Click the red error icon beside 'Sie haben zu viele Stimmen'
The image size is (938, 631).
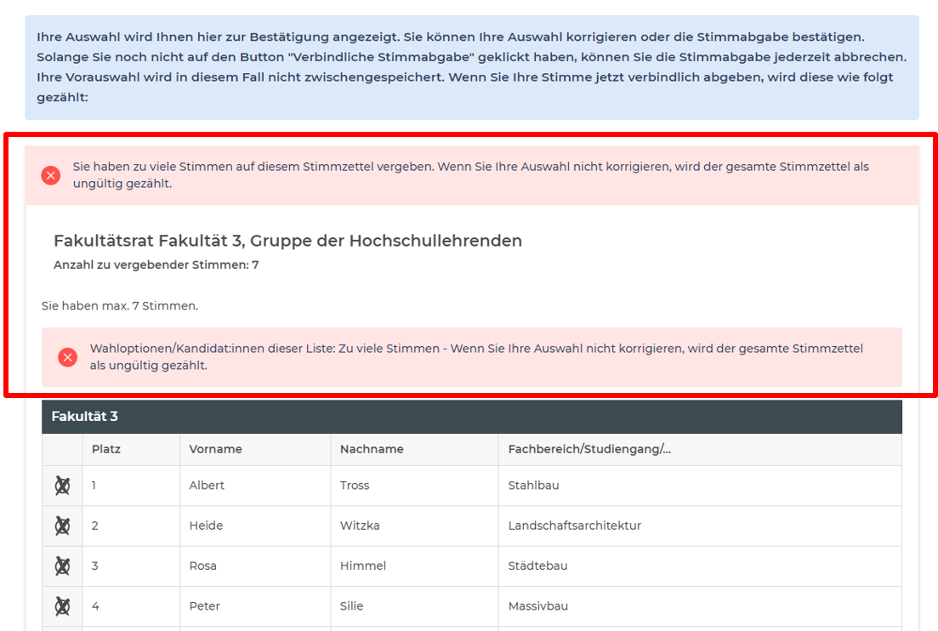(51, 175)
